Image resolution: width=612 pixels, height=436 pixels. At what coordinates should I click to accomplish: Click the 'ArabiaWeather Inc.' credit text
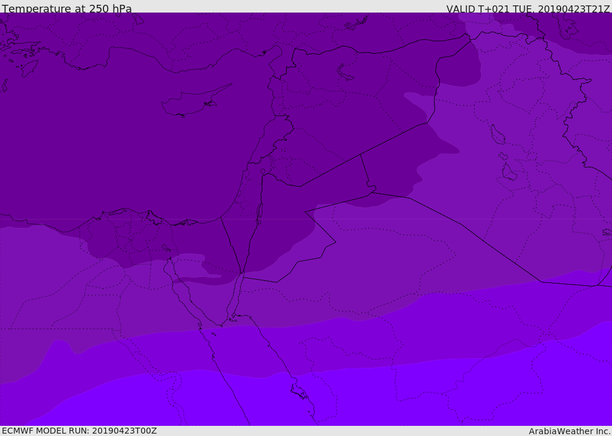tap(570, 431)
